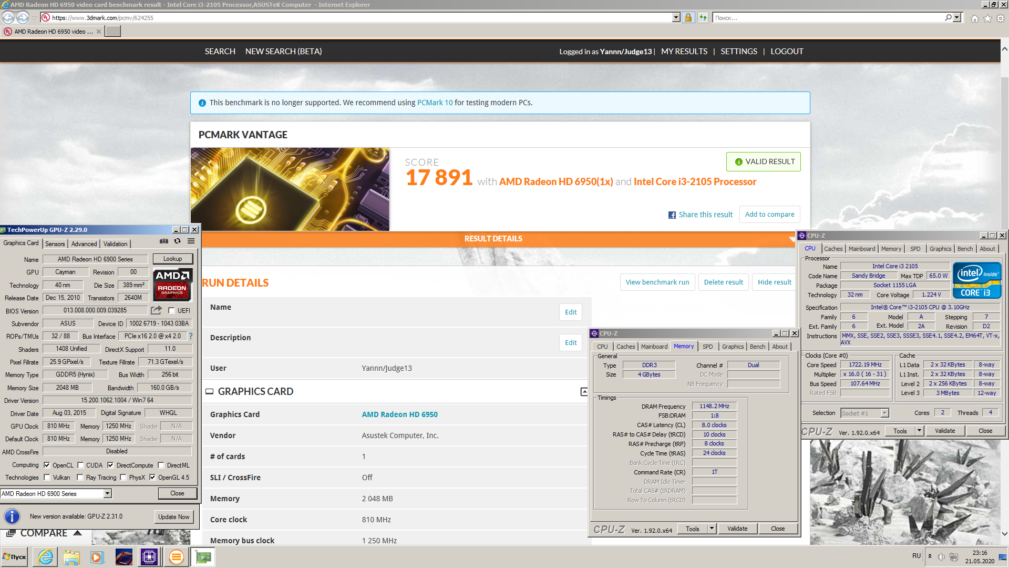Click Edit next to Description

pyautogui.click(x=571, y=343)
